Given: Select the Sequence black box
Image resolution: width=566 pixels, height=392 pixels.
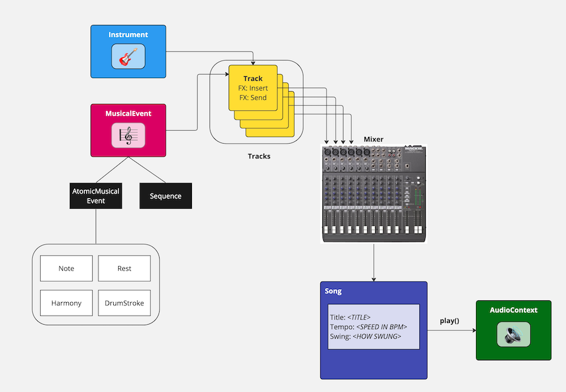Looking at the screenshot, I should click(x=165, y=196).
